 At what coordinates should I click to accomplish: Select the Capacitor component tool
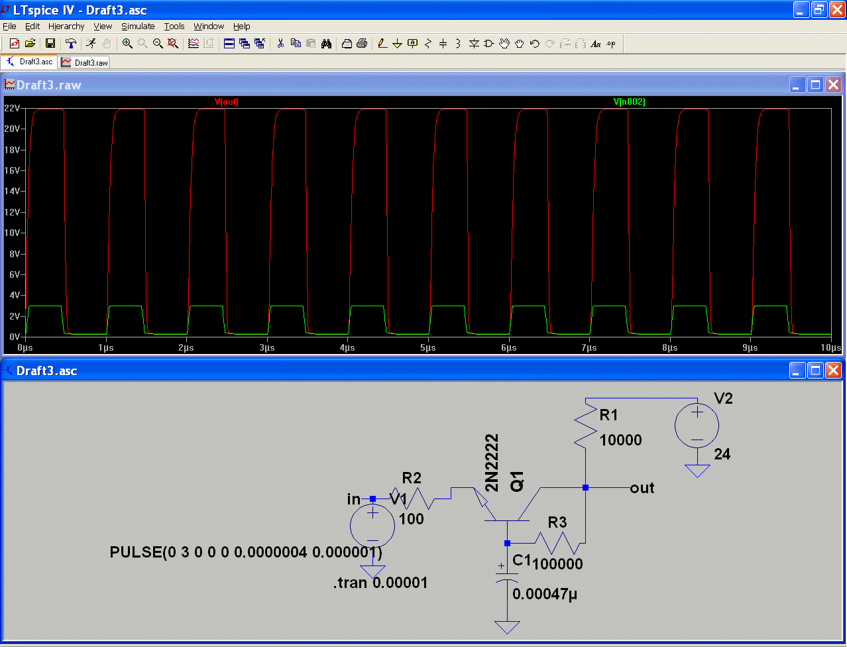click(x=443, y=44)
